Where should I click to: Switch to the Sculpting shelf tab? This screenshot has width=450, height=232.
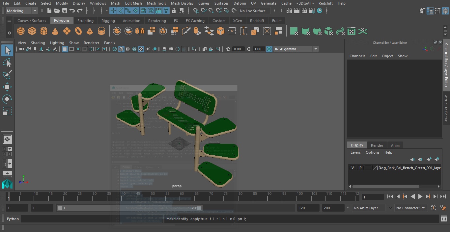(85, 21)
